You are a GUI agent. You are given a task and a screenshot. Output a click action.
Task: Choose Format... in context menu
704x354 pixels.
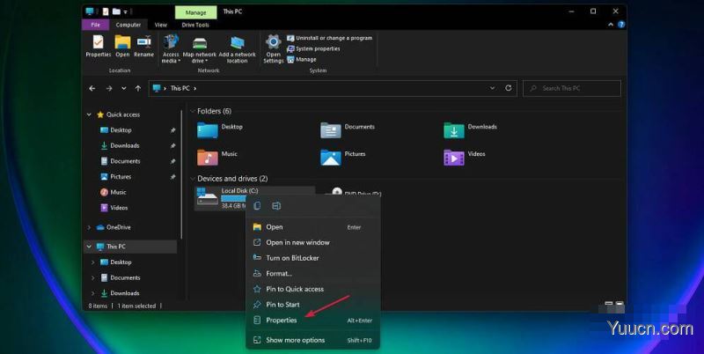[313, 274]
